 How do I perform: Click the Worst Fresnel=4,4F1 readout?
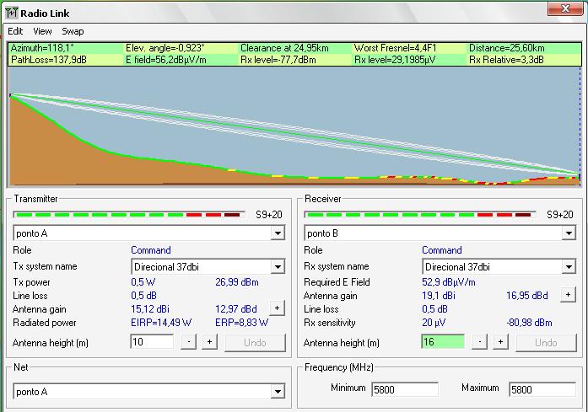tap(396, 48)
